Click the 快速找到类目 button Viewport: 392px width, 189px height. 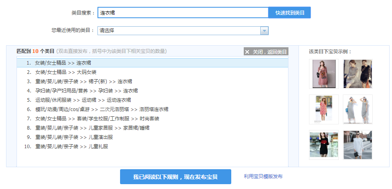tap(289, 13)
